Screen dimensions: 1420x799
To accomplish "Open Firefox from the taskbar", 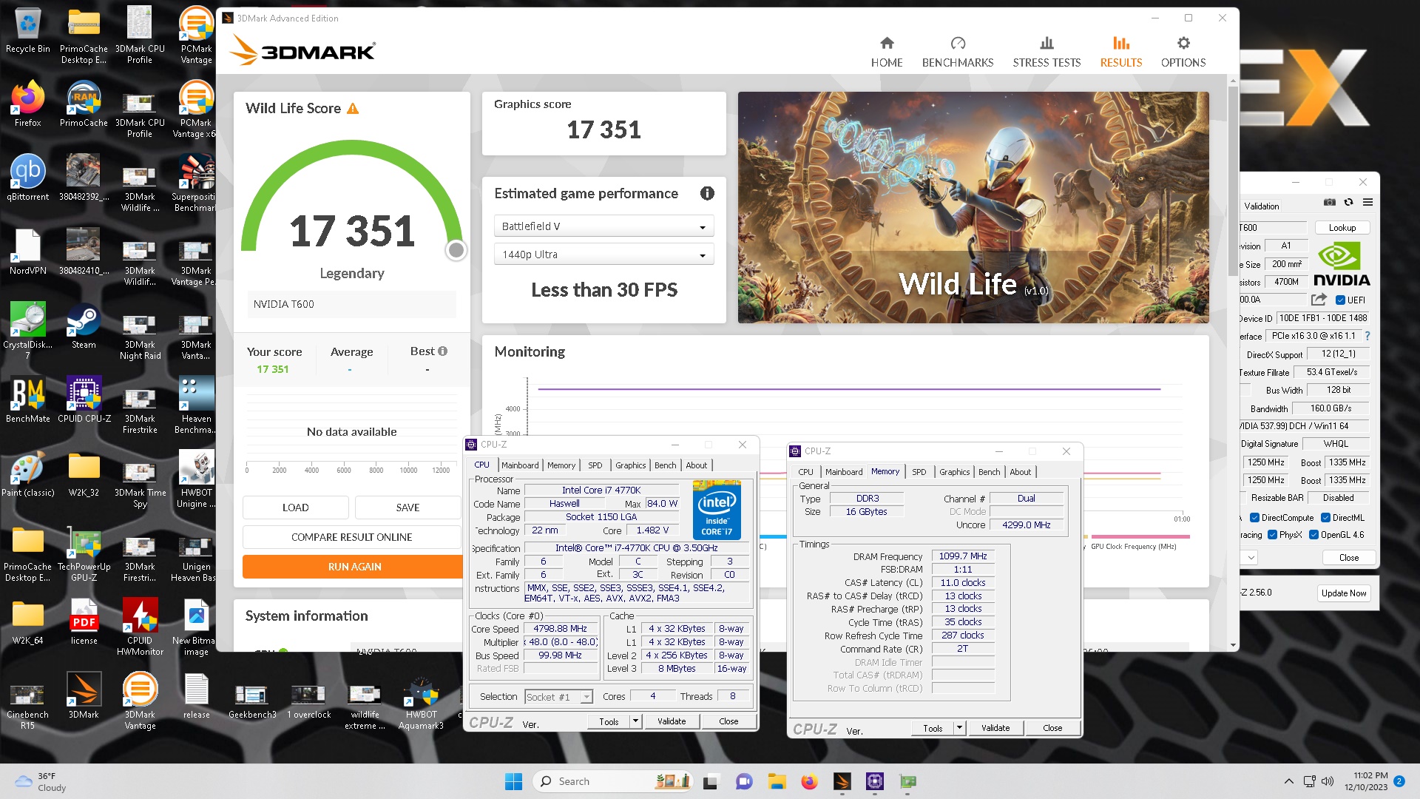I will coord(809,781).
